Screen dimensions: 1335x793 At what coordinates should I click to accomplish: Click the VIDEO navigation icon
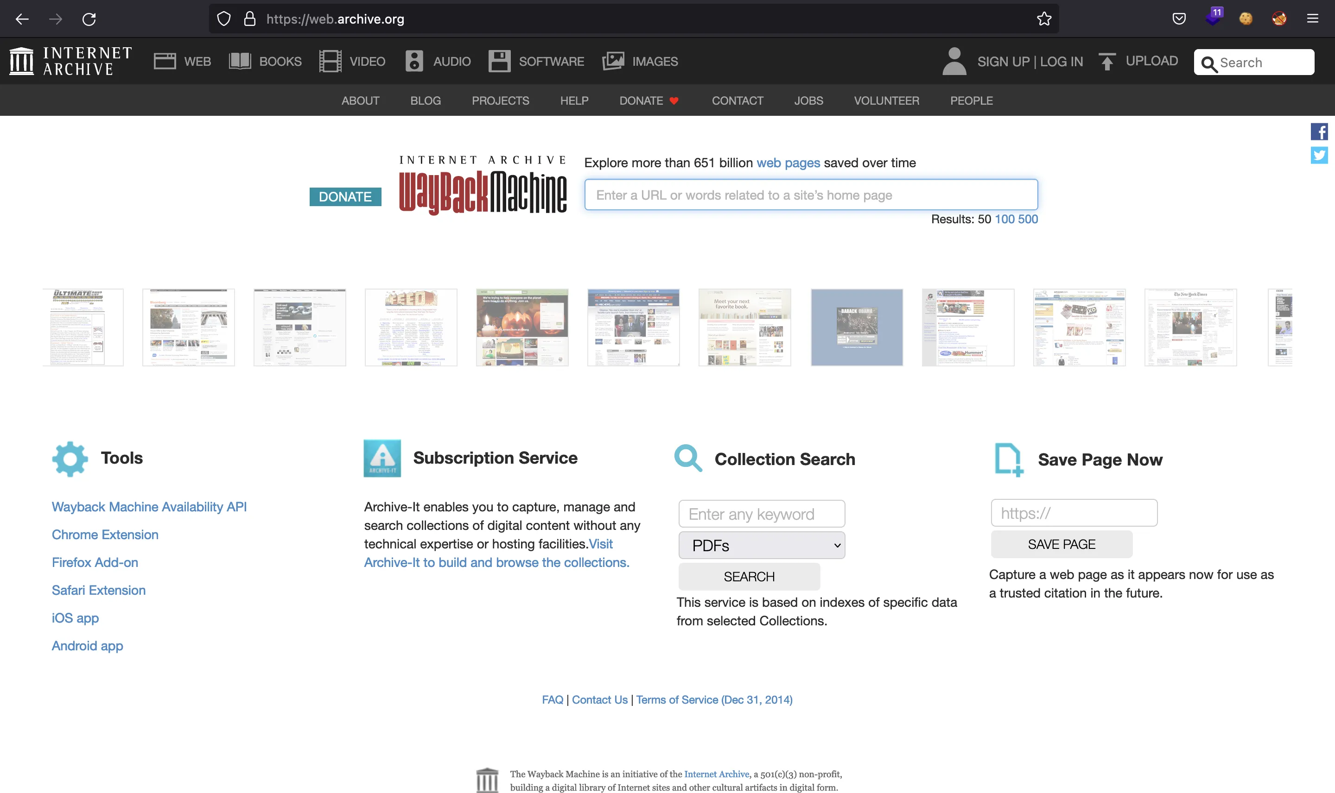pos(332,61)
